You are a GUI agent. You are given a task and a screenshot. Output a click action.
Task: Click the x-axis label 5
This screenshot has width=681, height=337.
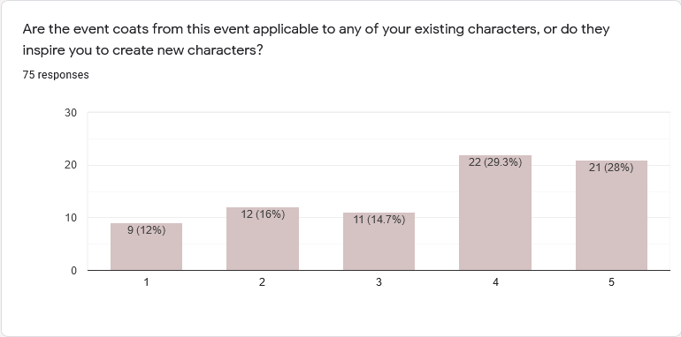pos(611,282)
